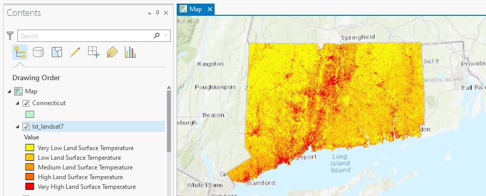Pin the Contents pane with auto-hide icon
The height and width of the screenshot is (196, 486).
157,13
